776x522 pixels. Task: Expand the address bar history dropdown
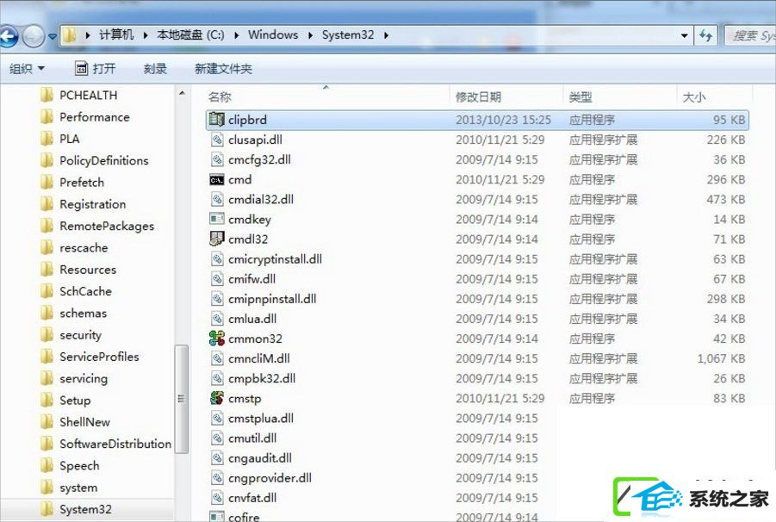(x=685, y=36)
